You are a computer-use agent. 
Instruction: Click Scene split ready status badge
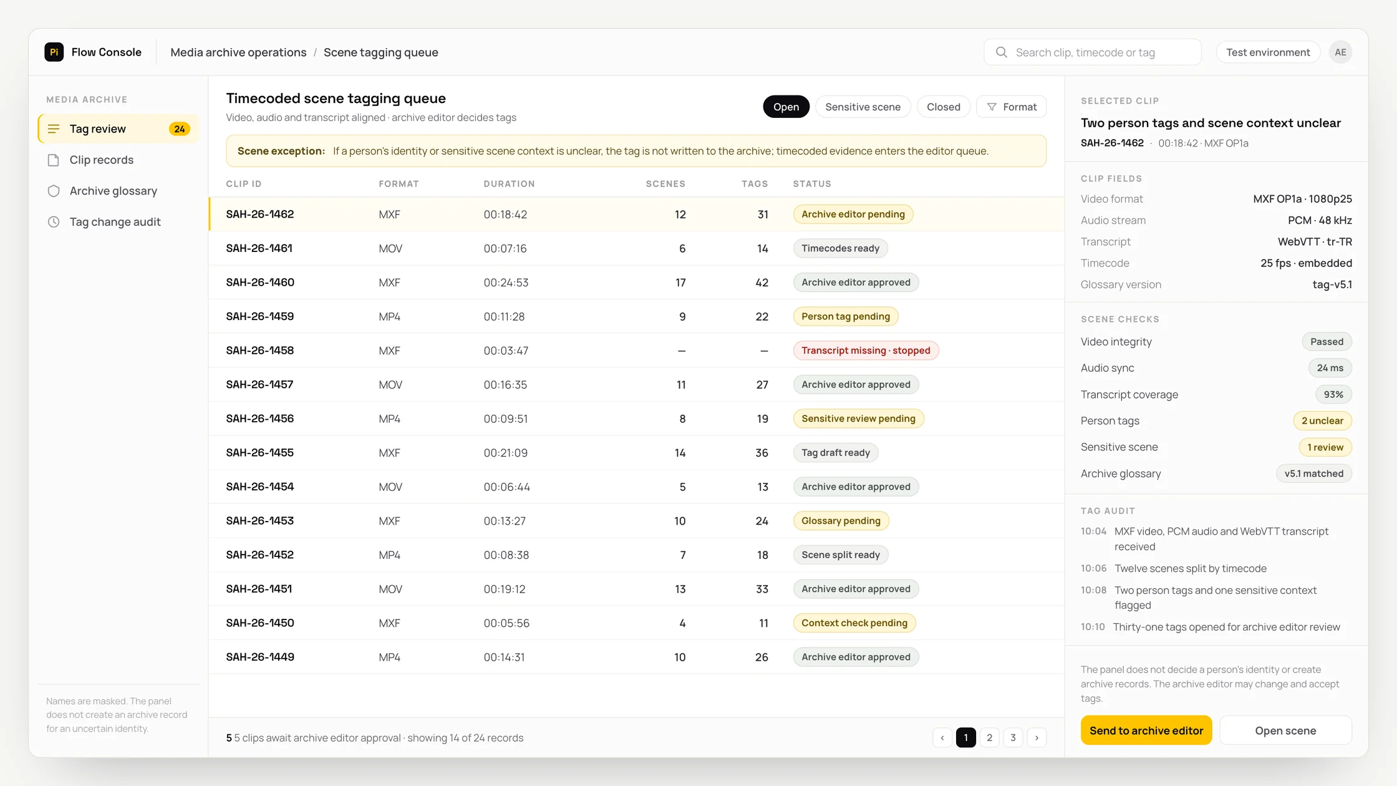tap(841, 555)
